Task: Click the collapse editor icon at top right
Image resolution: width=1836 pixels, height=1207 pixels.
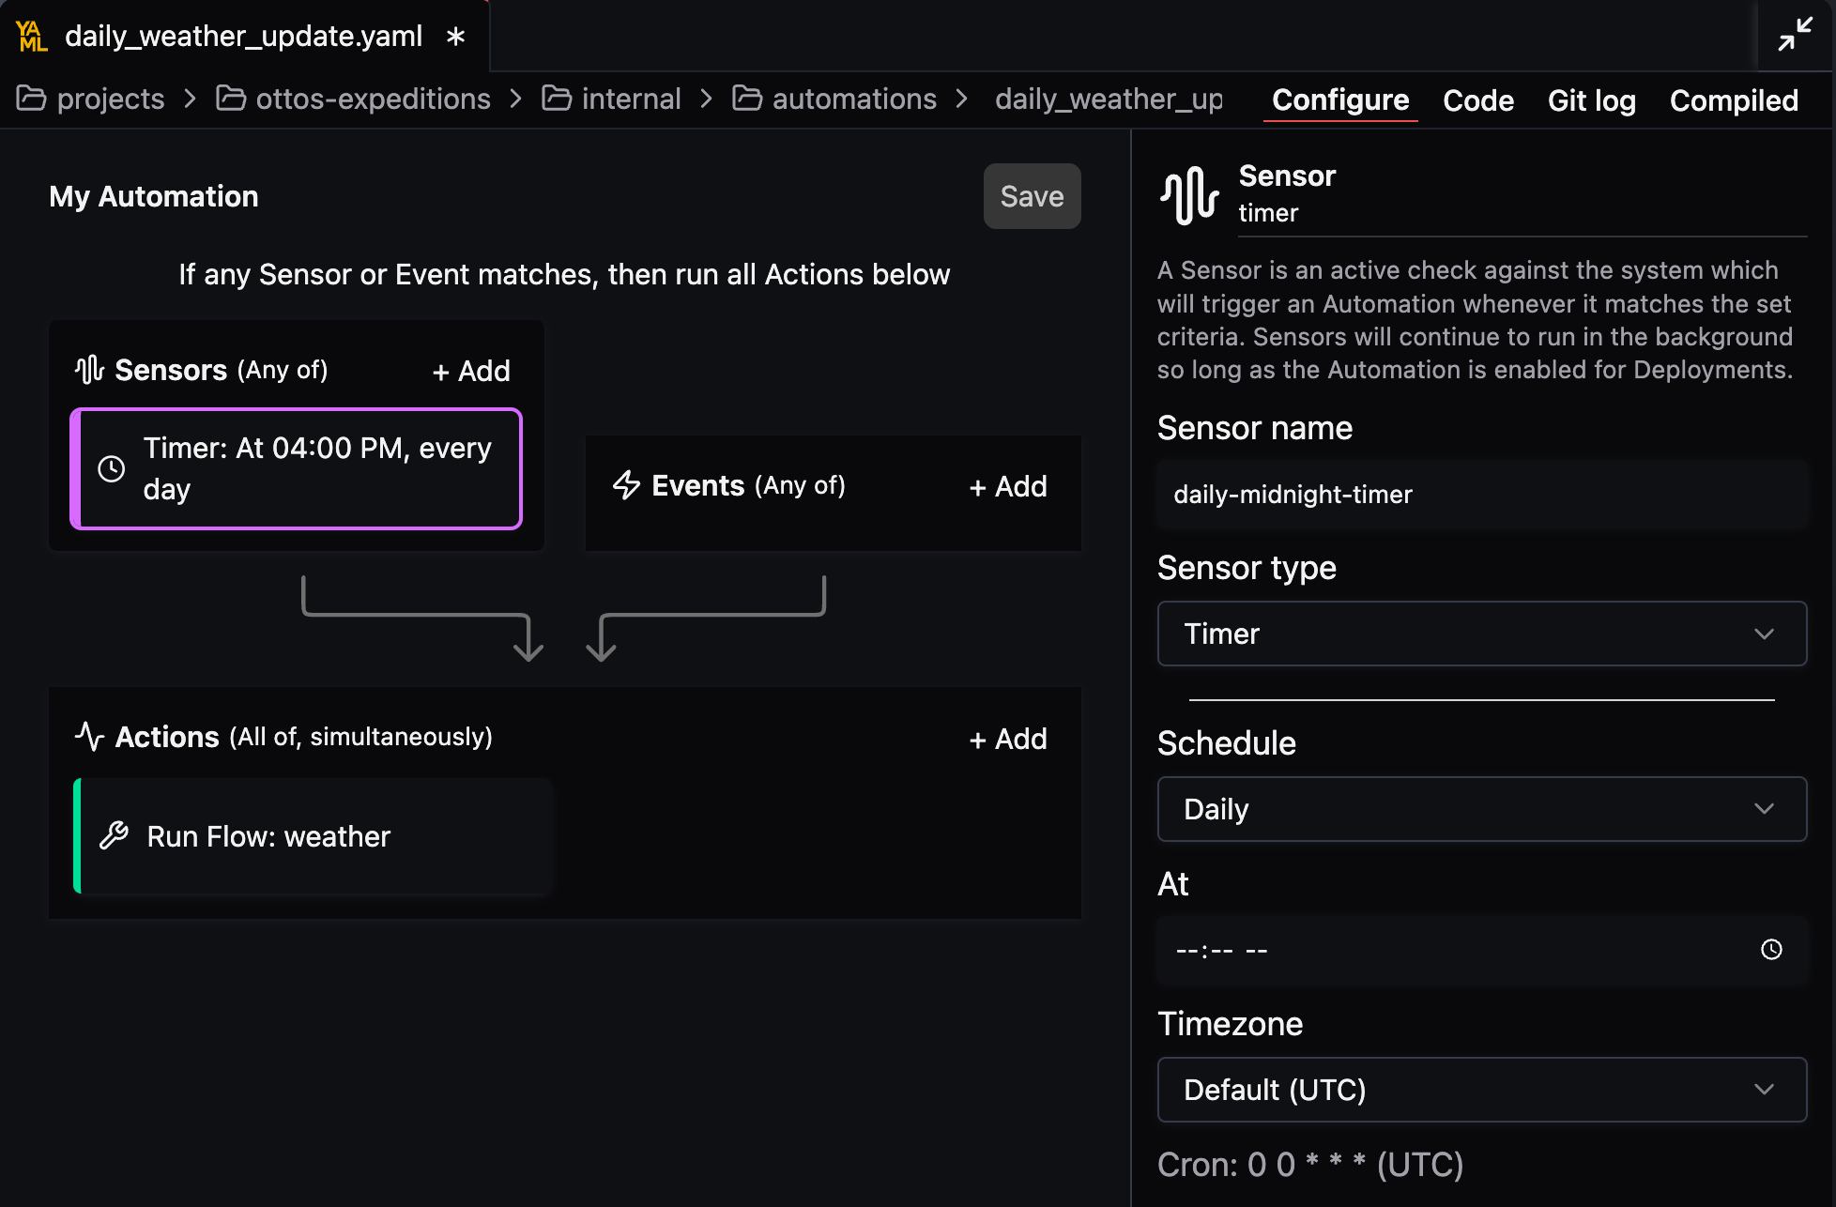Action: [1795, 35]
